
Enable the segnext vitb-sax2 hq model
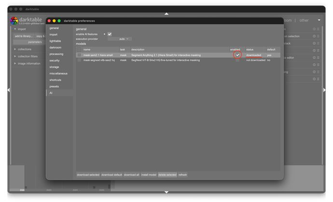[237, 60]
